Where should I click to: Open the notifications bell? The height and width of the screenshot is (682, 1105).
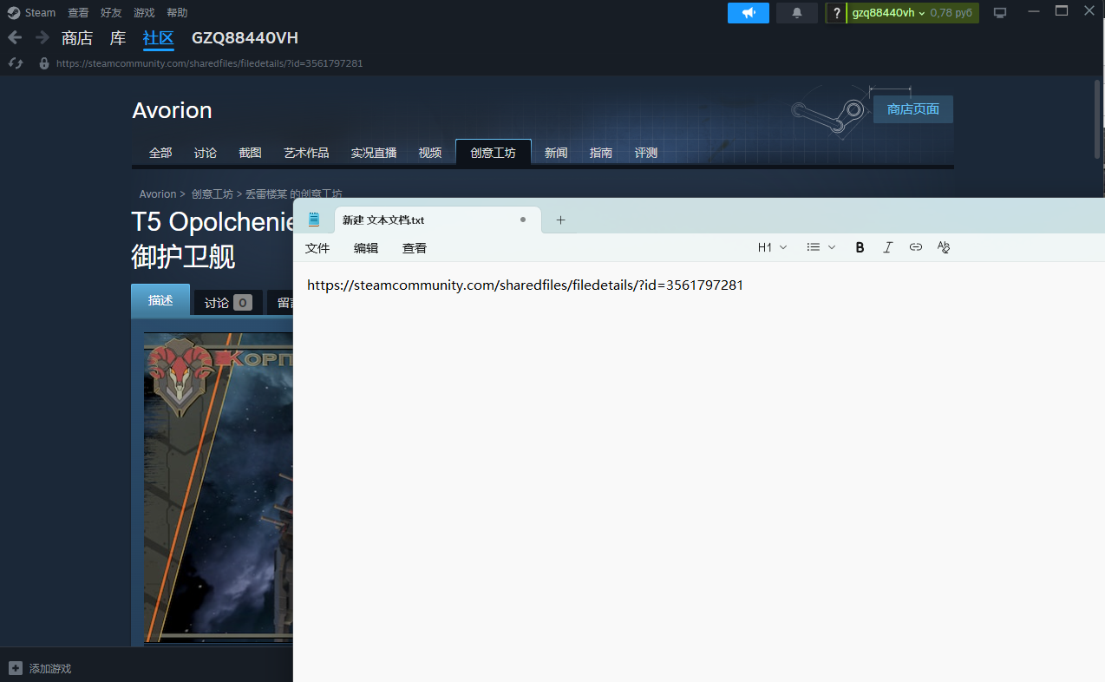pyautogui.click(x=796, y=13)
